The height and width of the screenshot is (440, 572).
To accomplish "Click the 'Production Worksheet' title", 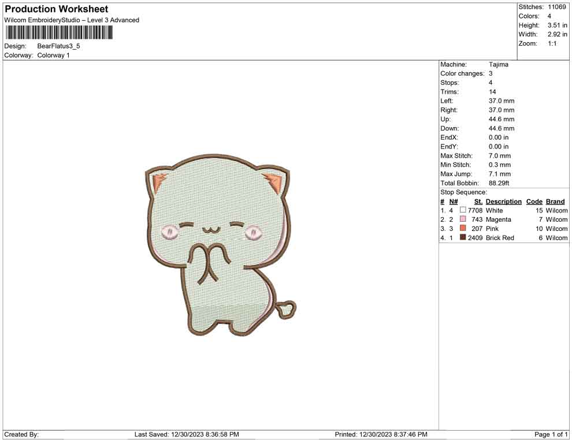I will coord(57,9).
